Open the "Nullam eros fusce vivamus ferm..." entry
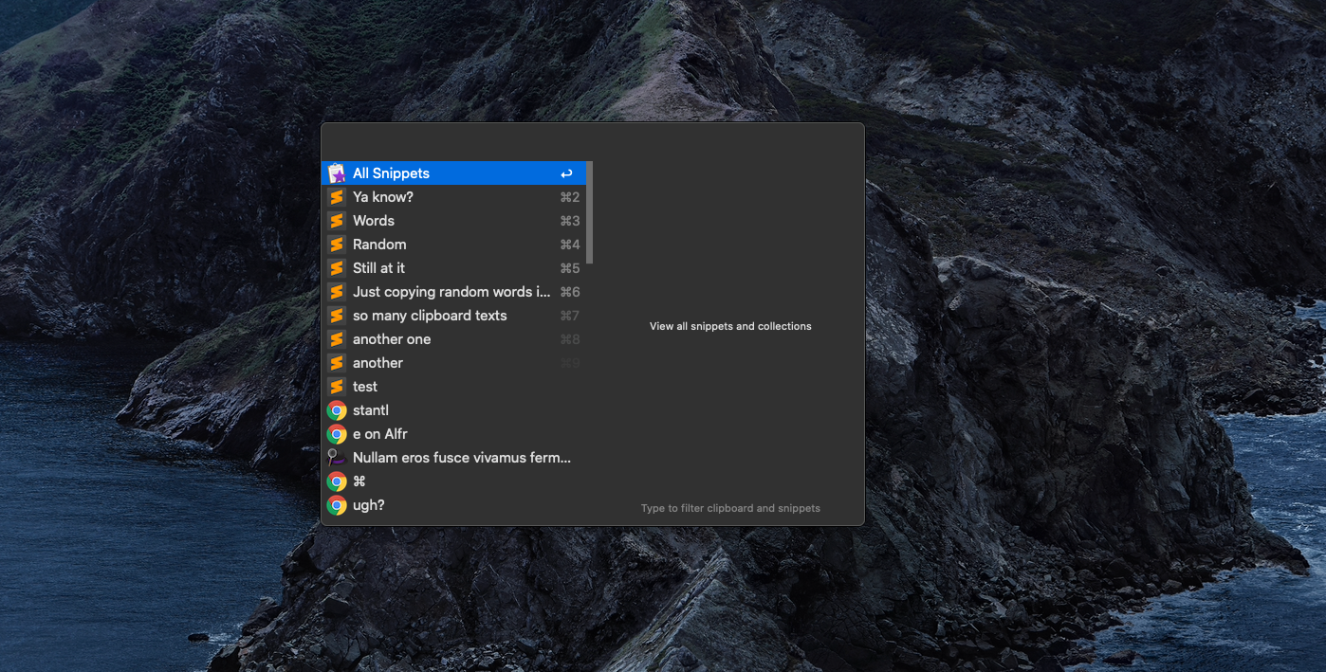This screenshot has height=672, width=1326. point(461,457)
